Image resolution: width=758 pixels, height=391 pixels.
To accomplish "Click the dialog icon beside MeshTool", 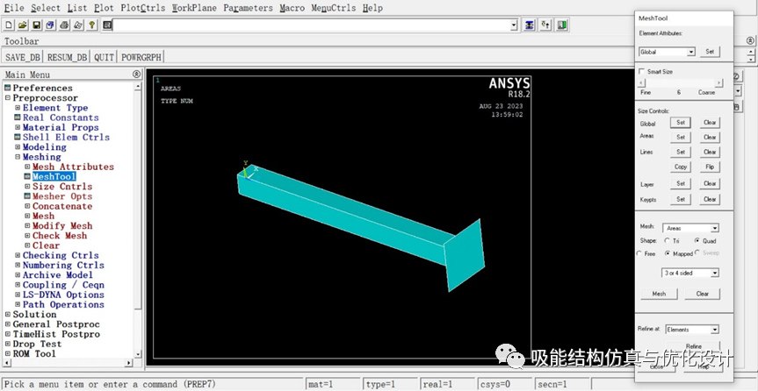I will click(x=27, y=177).
